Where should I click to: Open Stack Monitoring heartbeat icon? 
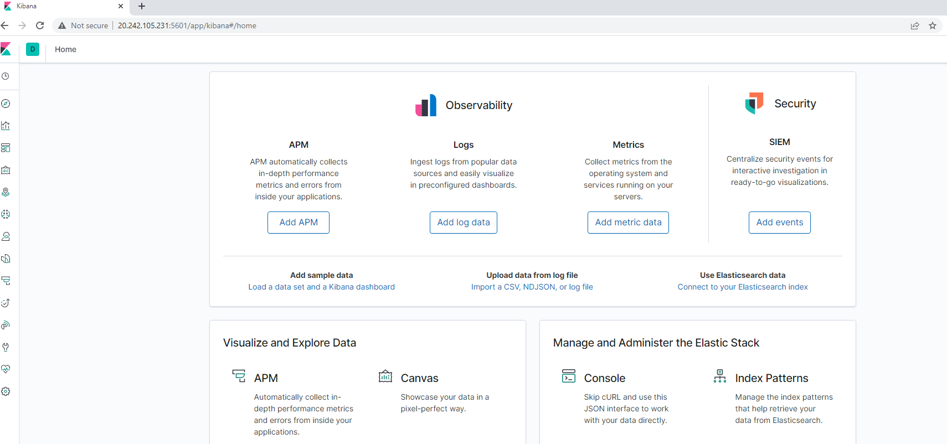click(6, 369)
